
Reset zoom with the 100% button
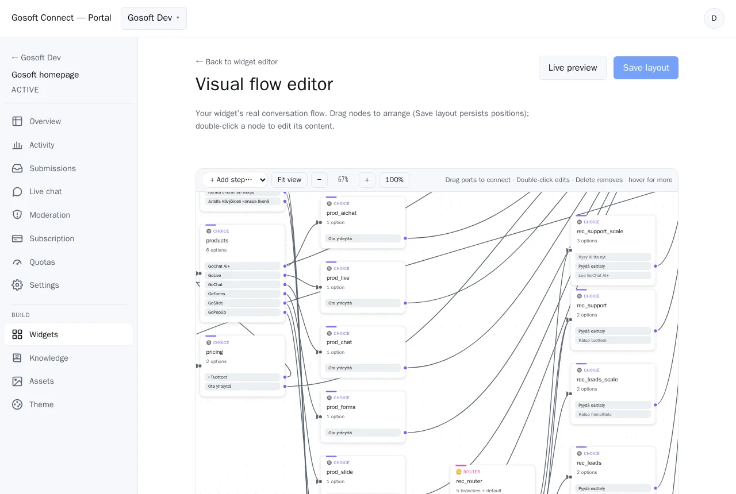coord(394,180)
